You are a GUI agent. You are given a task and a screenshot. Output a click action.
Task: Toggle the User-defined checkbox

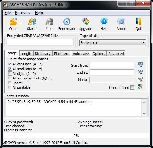133,88
